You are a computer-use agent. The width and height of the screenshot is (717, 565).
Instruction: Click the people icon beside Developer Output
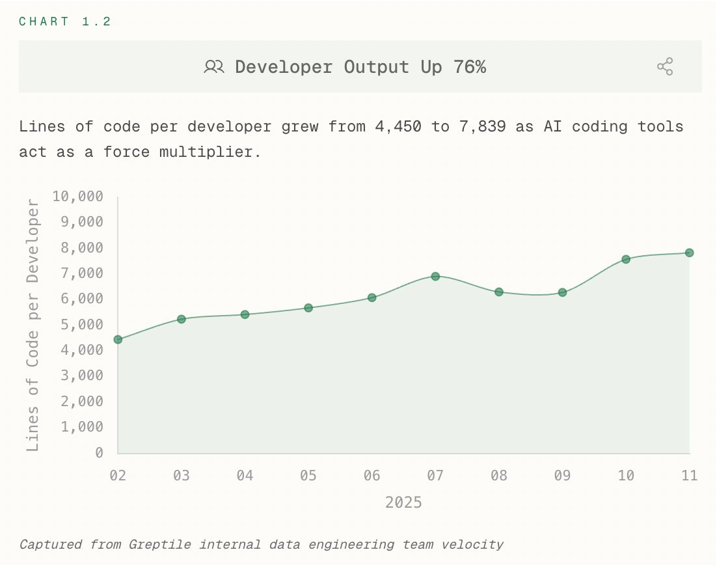pyautogui.click(x=214, y=67)
